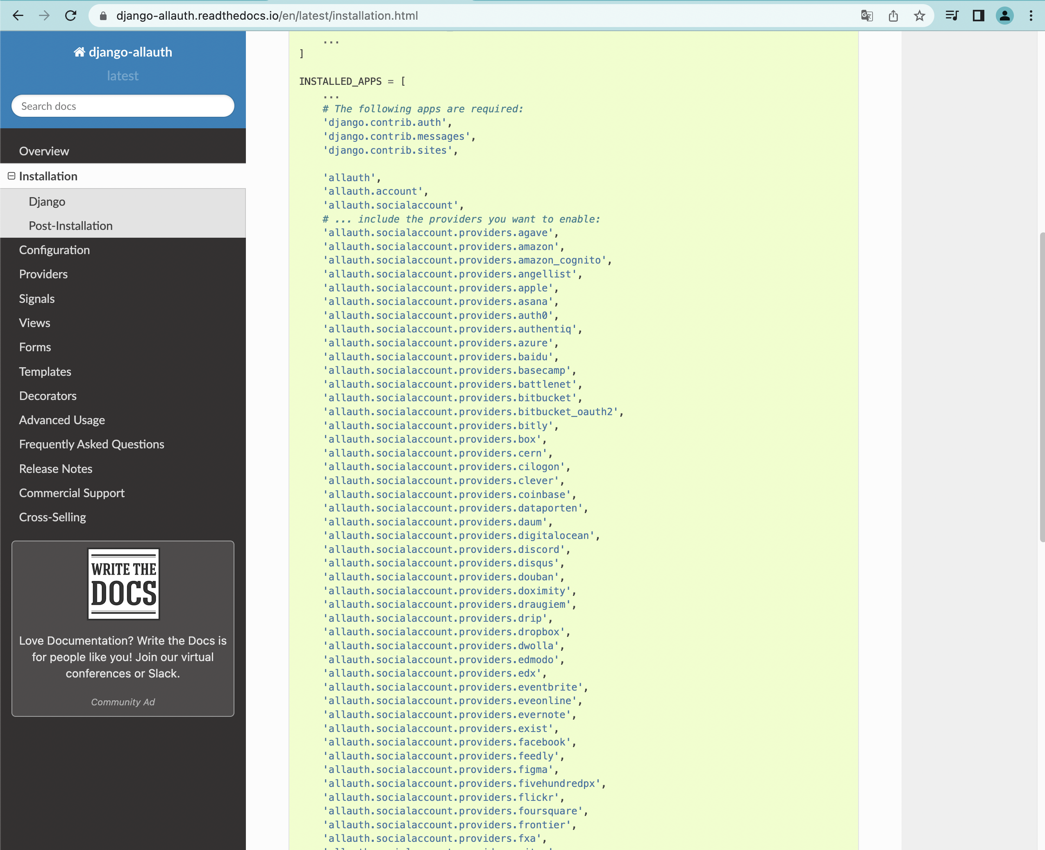Open the Configuration docs page

[x=123, y=250]
